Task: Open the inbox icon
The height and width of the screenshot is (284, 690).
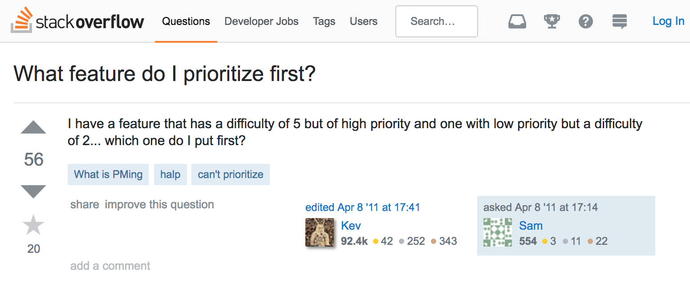Action: [517, 21]
